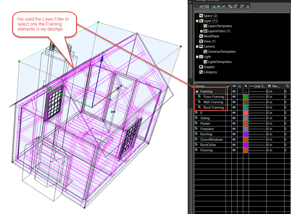Select Space (2) in the tree
291x214 pixels.
pos(210,16)
